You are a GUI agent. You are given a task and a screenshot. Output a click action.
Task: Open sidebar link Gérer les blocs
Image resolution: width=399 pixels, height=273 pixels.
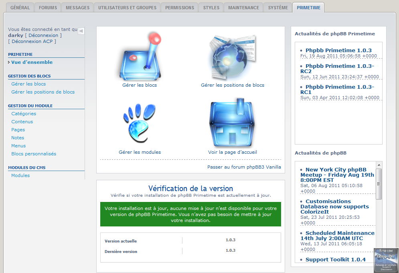28,84
